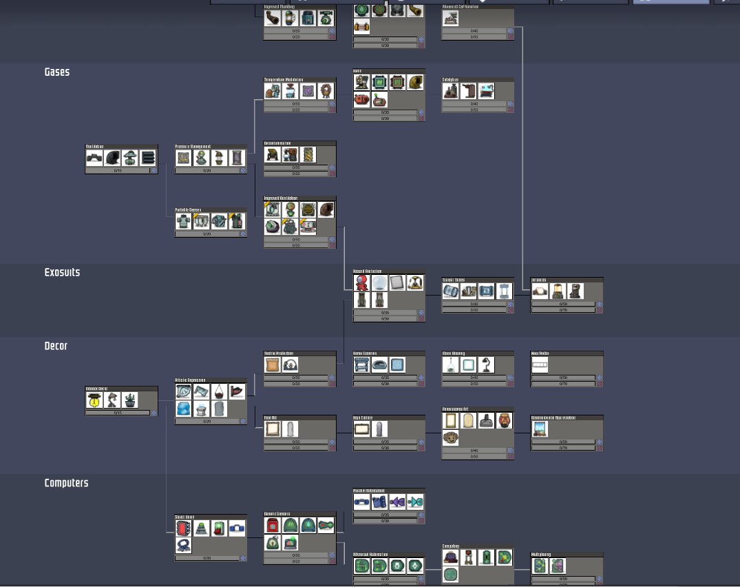Viewport: 740px width, 587px height.
Task: Select the striped hazard tile icon in Decontamination
Action: click(x=308, y=155)
